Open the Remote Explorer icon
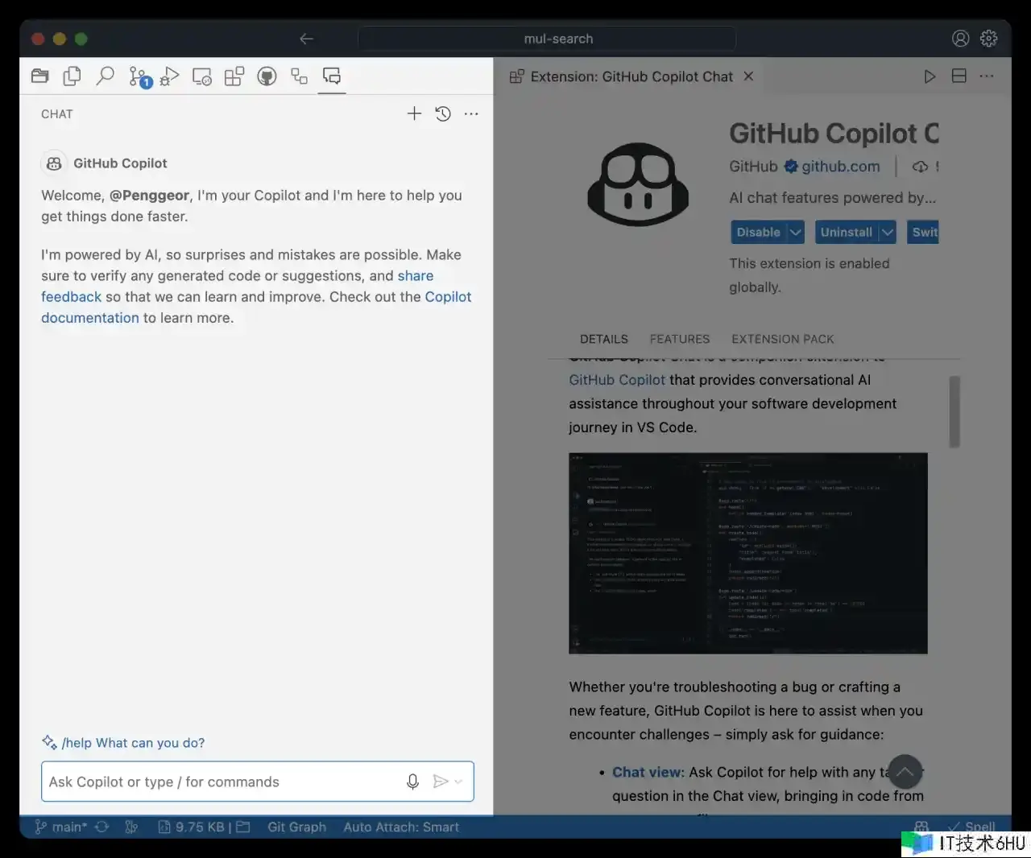 (201, 77)
